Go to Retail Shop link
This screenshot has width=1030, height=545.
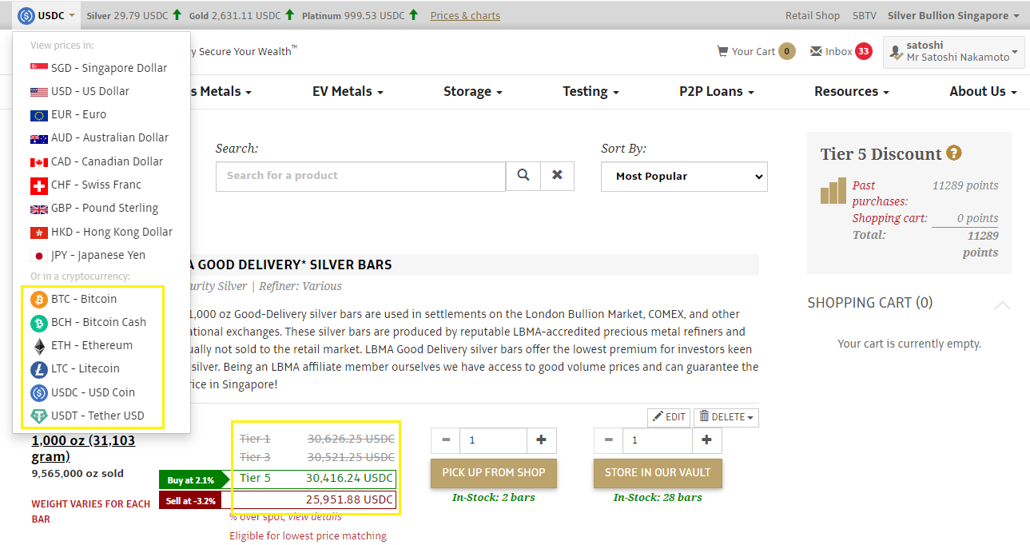click(813, 15)
